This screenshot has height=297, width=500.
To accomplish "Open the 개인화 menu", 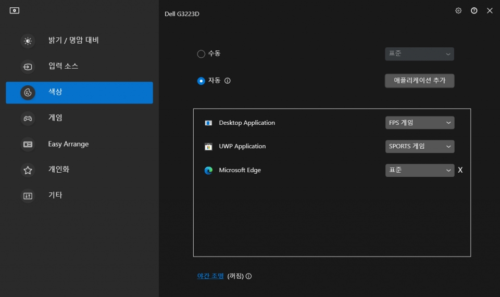I will (79, 170).
